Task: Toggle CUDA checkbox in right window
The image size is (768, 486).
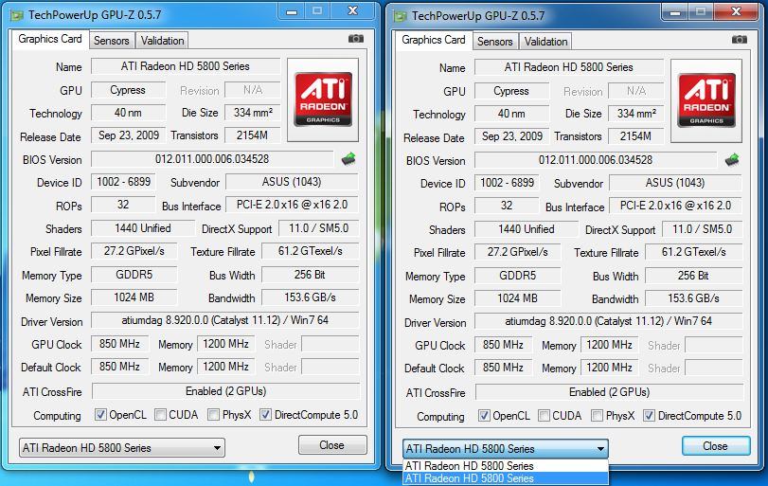Action: (x=544, y=416)
